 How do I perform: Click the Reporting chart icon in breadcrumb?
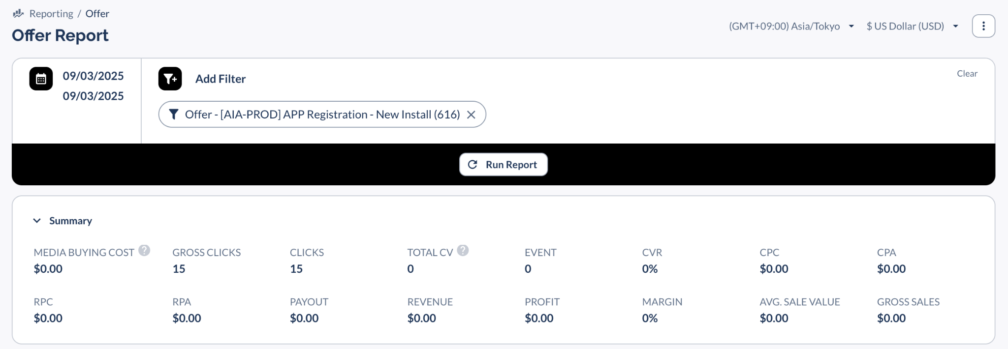[18, 13]
